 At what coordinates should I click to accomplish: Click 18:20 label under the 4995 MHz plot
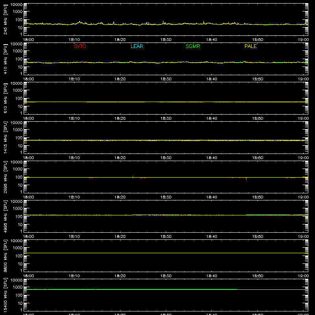[120, 237]
